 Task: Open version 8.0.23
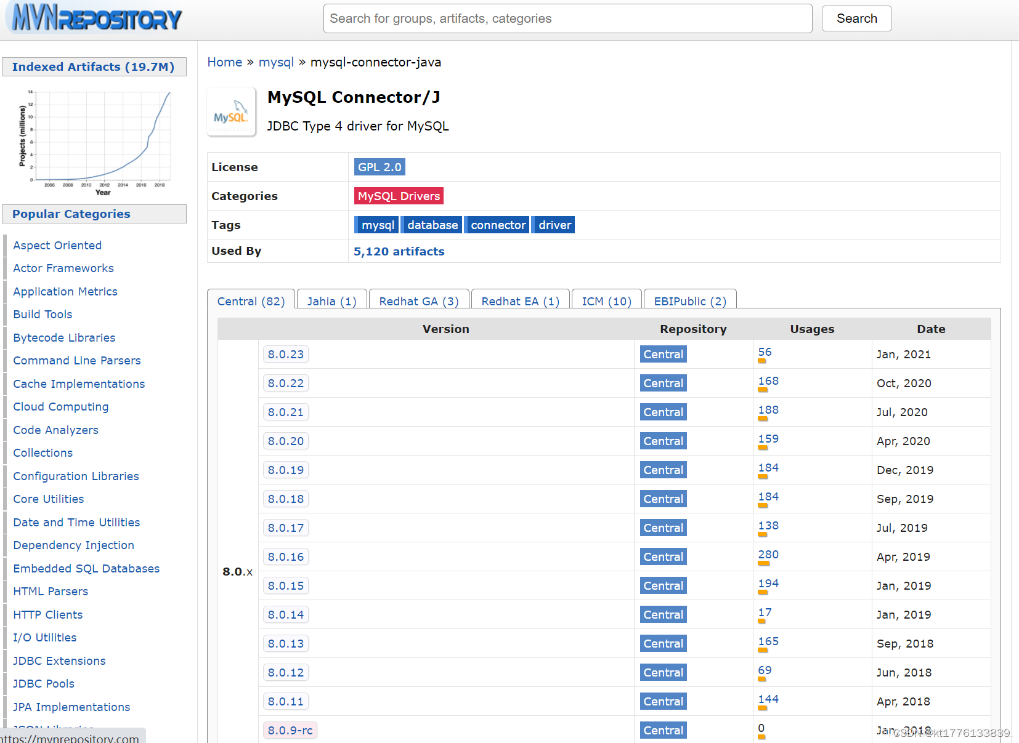click(286, 354)
